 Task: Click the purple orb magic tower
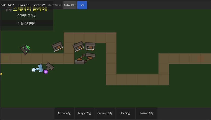tap(49, 68)
